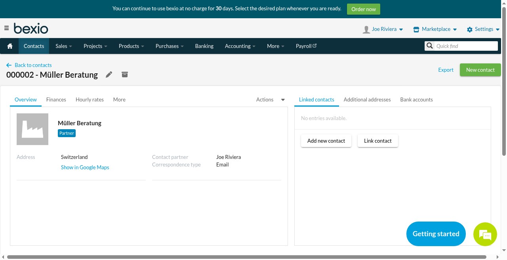Viewport: 507px width, 260px height.
Task: Open Payroll external link
Action: pos(306,46)
